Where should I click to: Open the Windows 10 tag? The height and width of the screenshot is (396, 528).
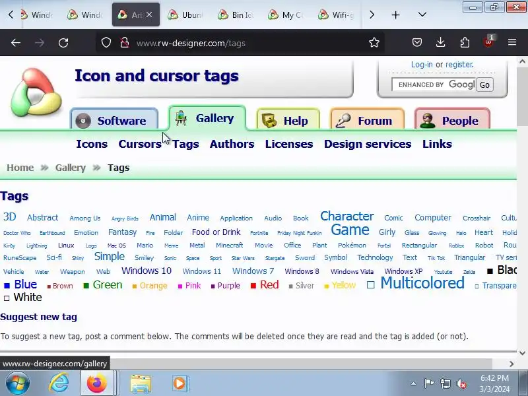click(x=147, y=271)
